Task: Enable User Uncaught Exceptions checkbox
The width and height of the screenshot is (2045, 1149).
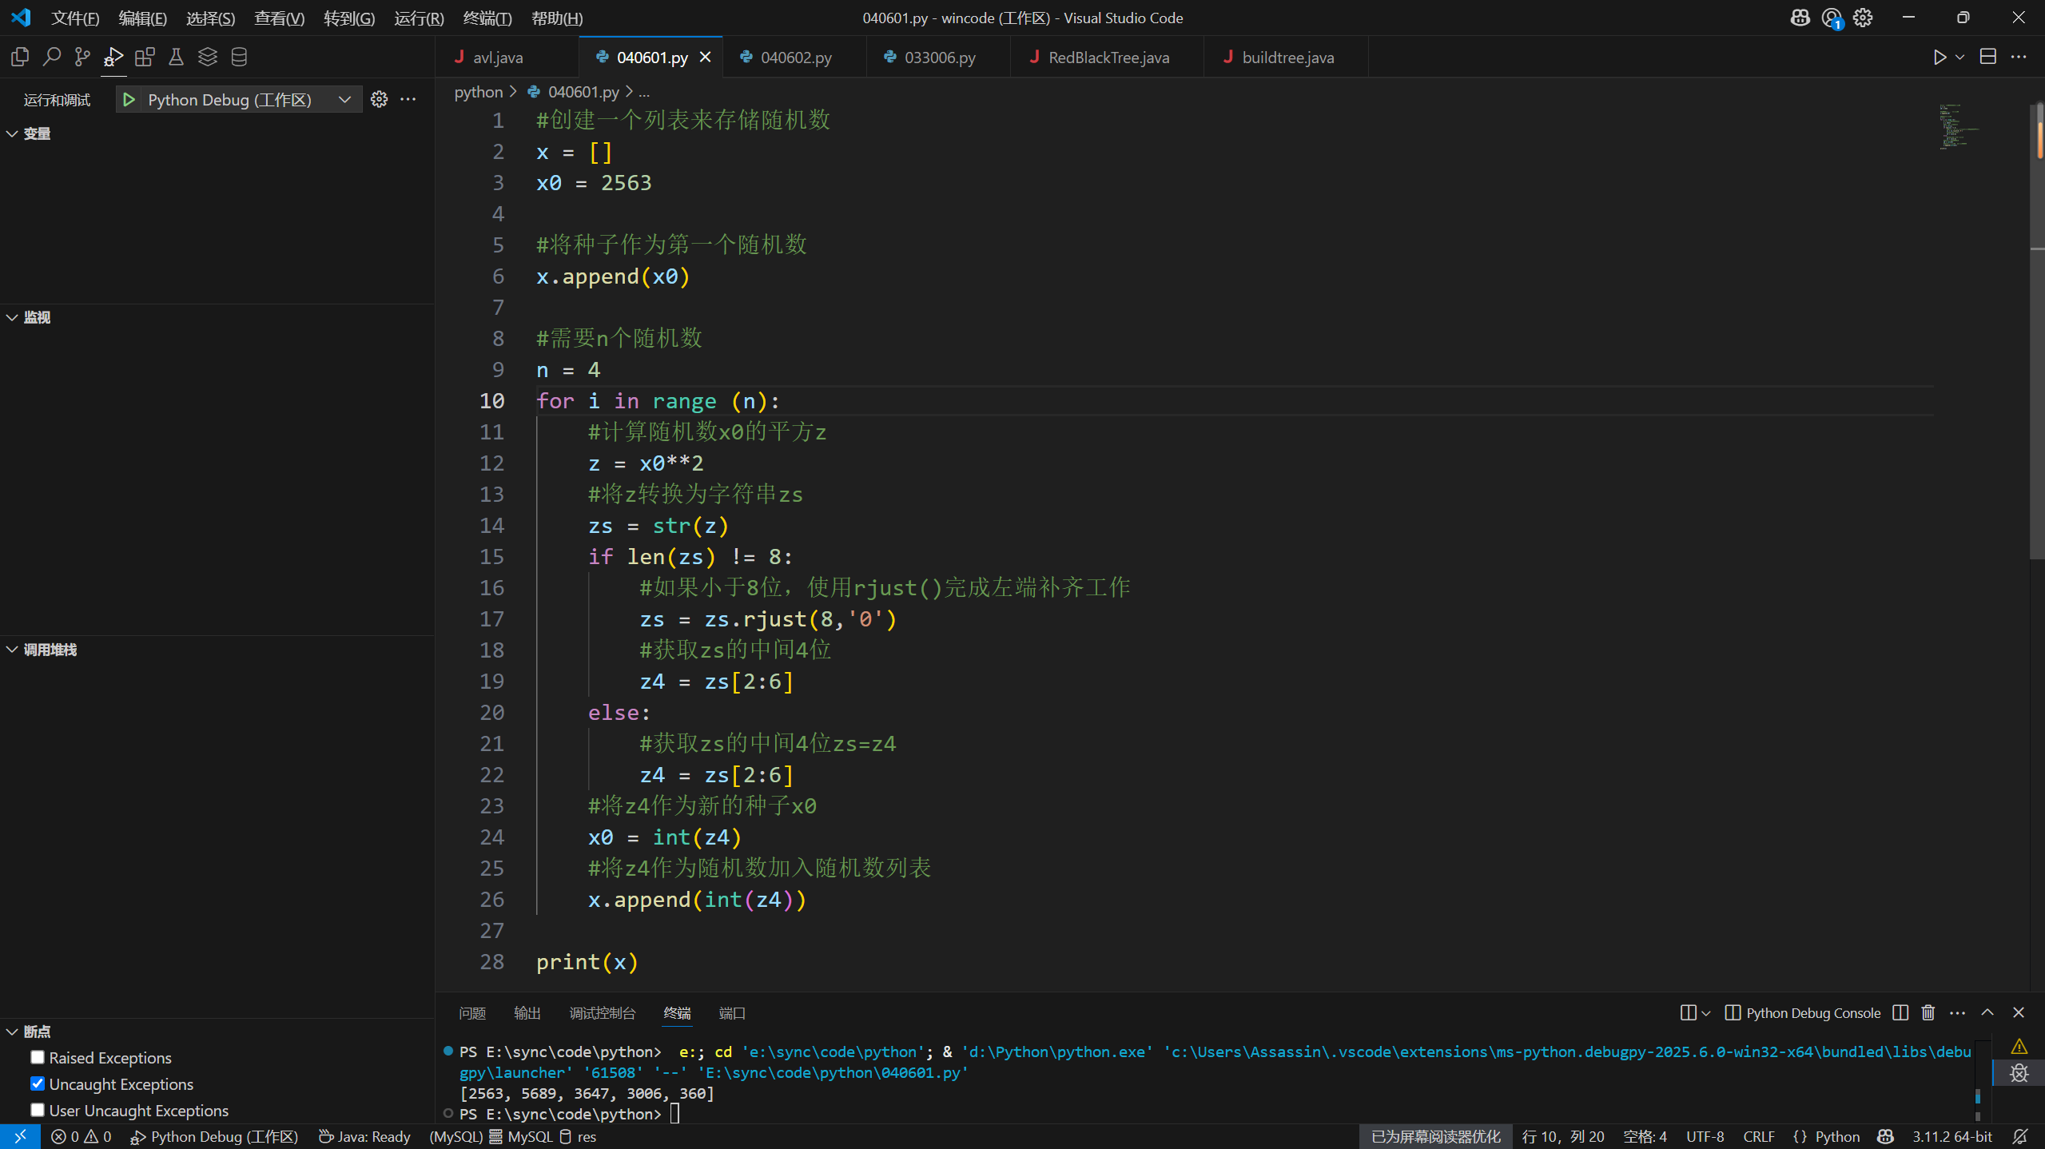Action: tap(38, 1110)
